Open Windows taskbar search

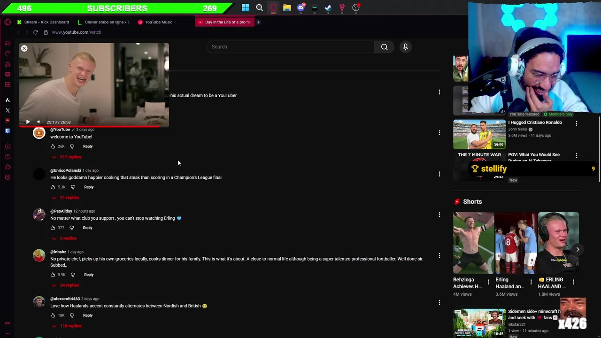[x=259, y=8]
